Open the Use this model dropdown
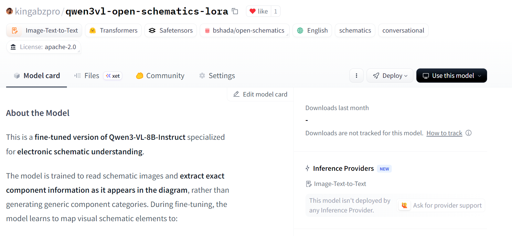 (x=452, y=76)
